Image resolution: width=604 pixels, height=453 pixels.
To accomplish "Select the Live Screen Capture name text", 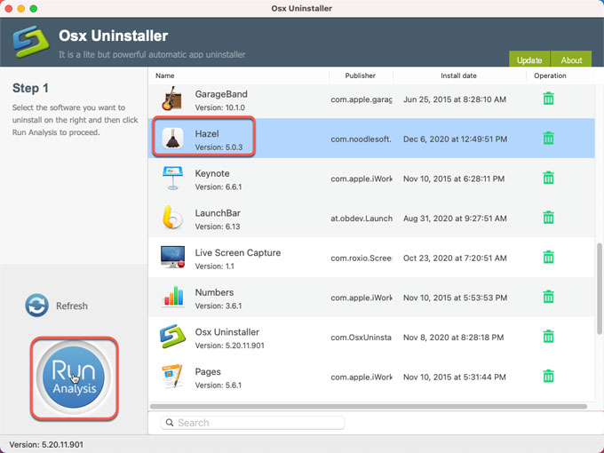I will pos(238,252).
